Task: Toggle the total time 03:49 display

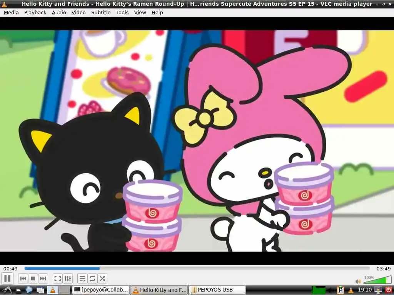Action: click(384, 268)
